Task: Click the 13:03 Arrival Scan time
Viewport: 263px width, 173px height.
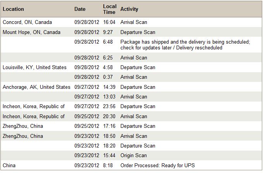Action: point(109,97)
